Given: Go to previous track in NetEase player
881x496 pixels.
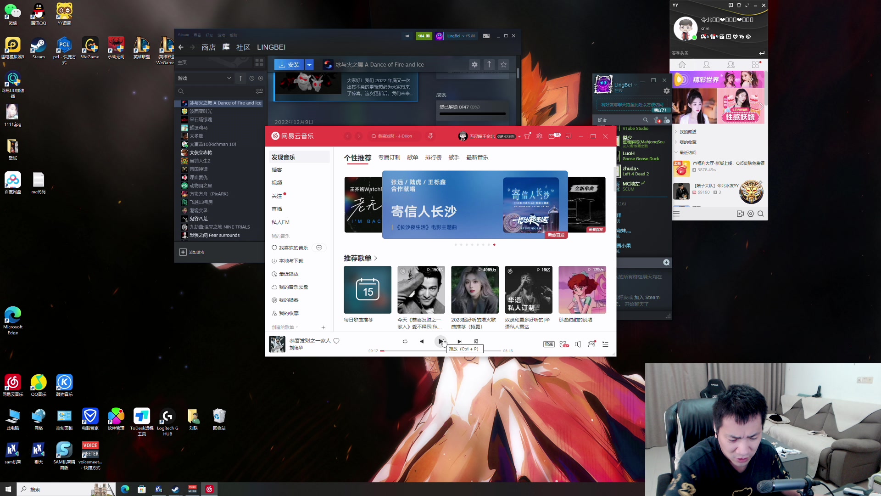Looking at the screenshot, I should click(x=422, y=341).
